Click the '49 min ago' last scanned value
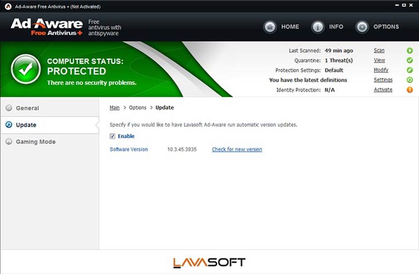Image resolution: width=419 pixels, height=274 pixels. click(x=339, y=51)
